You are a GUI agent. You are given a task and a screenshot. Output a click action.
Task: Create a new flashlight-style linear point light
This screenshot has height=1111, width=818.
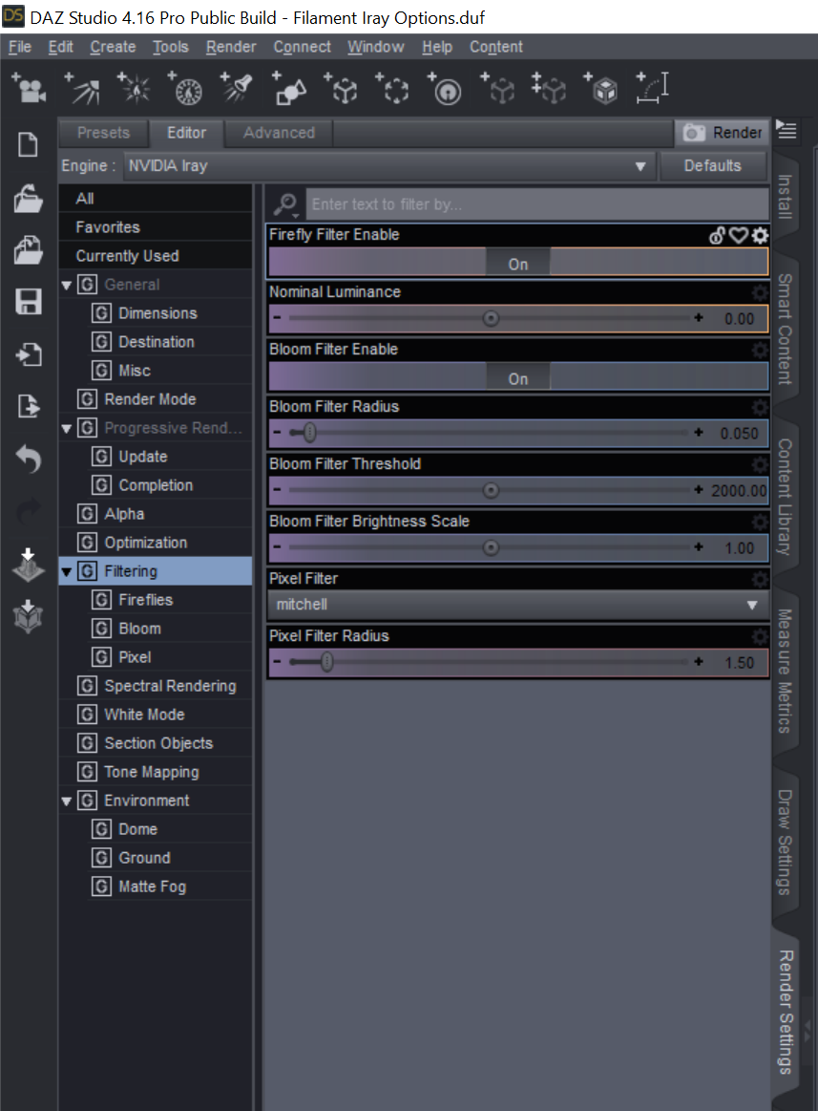coord(237,89)
